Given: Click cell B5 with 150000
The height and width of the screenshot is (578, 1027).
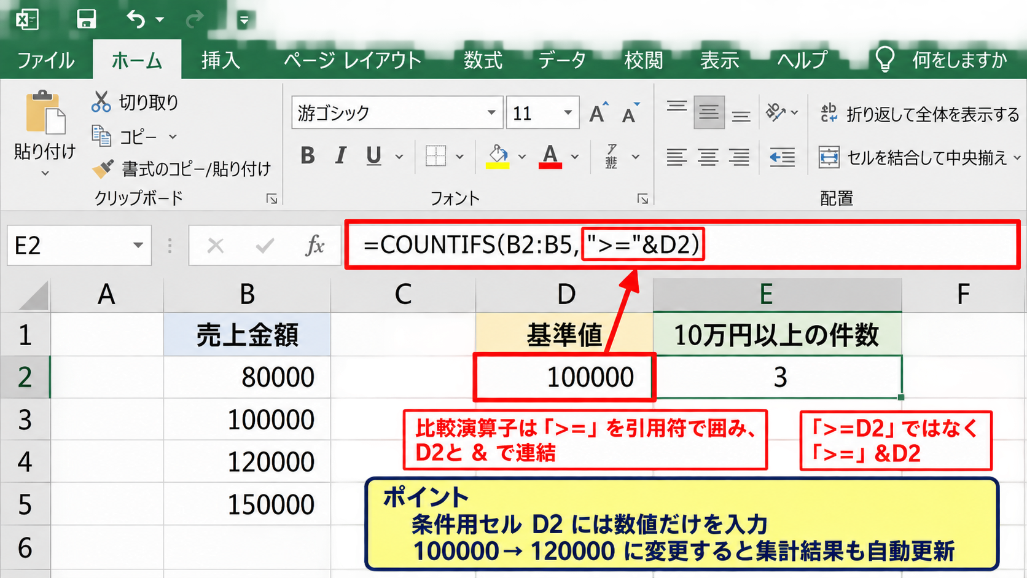Looking at the screenshot, I should point(247,504).
